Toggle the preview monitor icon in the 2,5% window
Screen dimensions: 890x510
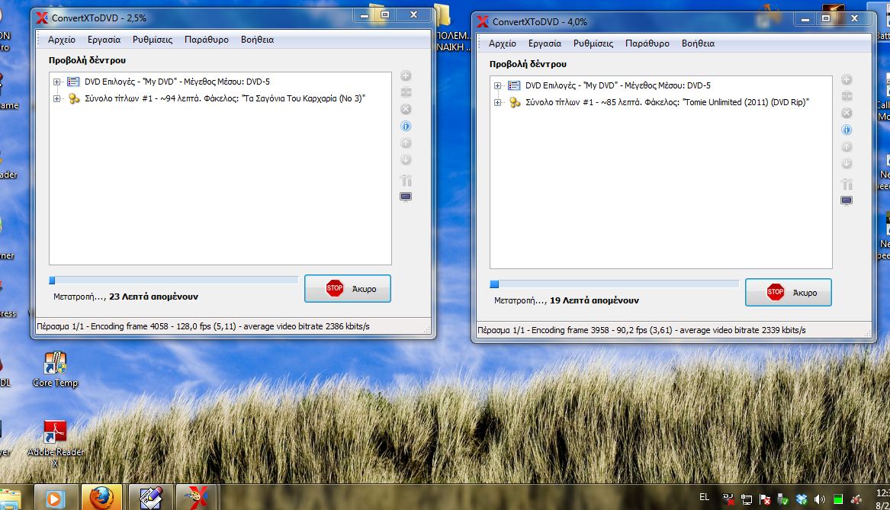(406, 197)
